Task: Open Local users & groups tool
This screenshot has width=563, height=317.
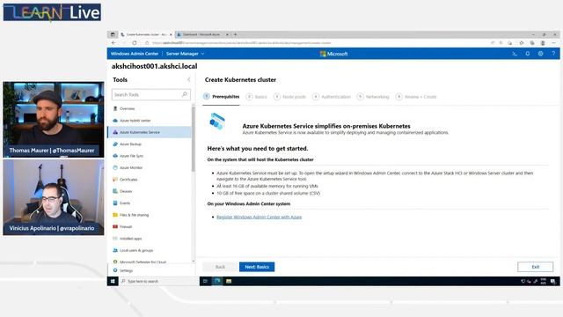Action: tap(150, 250)
